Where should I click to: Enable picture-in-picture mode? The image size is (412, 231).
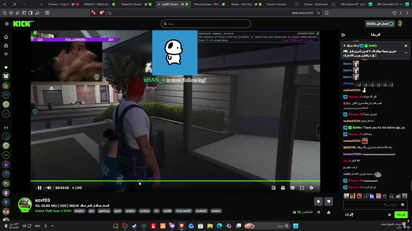(x=274, y=188)
